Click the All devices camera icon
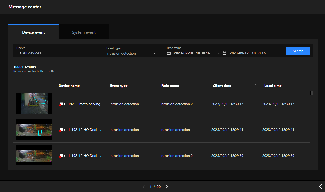The image size is (325, 192). tap(19, 53)
